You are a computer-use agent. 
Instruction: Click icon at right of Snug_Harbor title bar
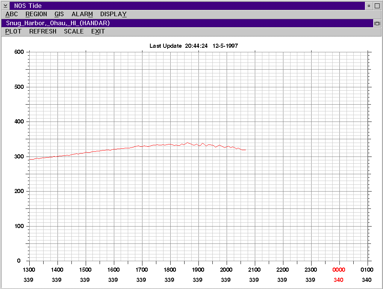point(377,23)
